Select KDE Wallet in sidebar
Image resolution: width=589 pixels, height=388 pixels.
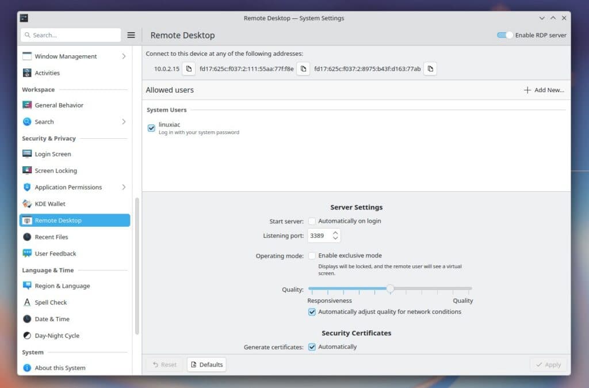(x=75, y=203)
